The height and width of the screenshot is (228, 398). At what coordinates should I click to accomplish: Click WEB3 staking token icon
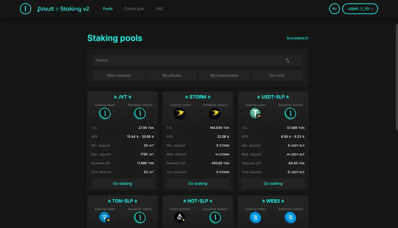coord(255,217)
